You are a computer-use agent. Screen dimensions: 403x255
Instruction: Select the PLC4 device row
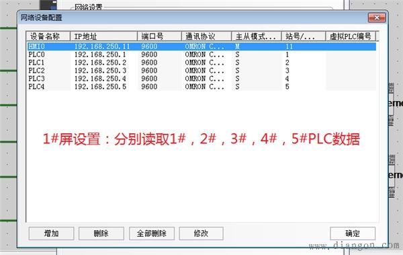[x=201, y=87]
